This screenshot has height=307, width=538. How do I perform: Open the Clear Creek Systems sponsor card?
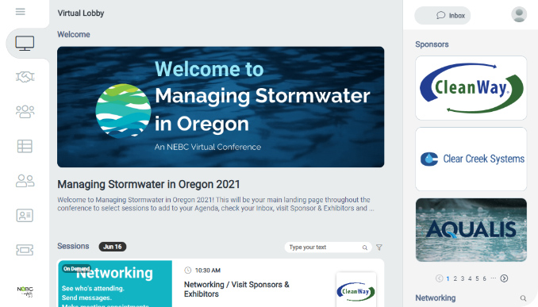pos(471,159)
